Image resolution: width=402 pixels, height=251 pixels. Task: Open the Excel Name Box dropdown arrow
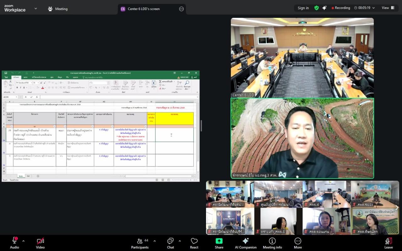click(x=17, y=97)
